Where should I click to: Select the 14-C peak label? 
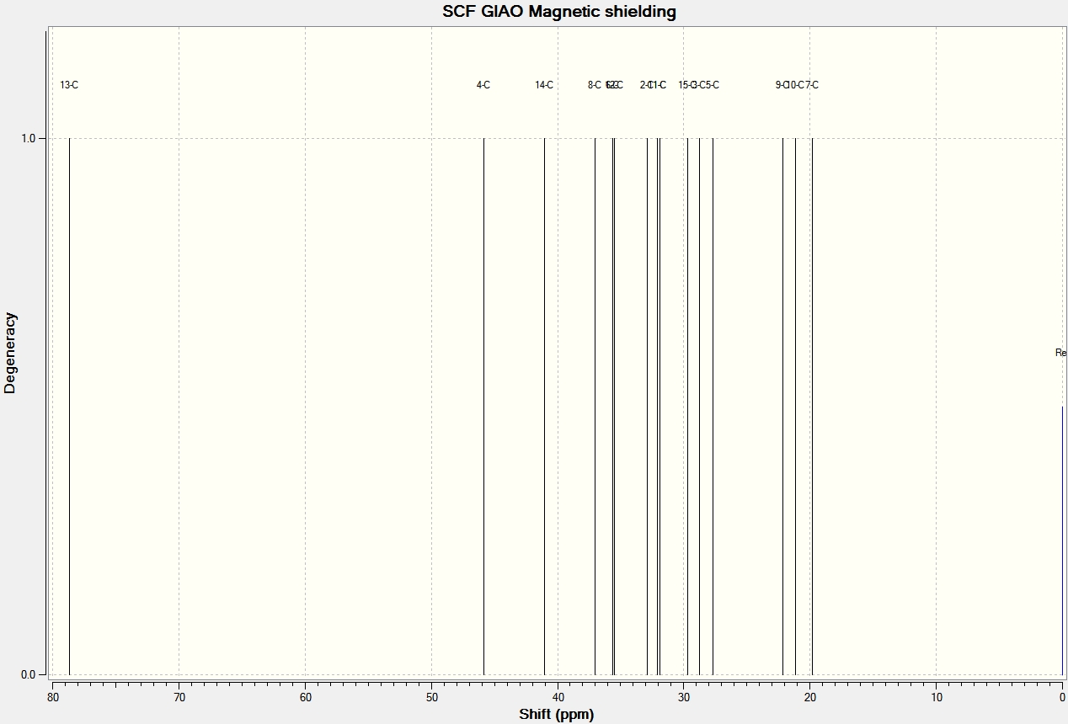click(x=544, y=85)
